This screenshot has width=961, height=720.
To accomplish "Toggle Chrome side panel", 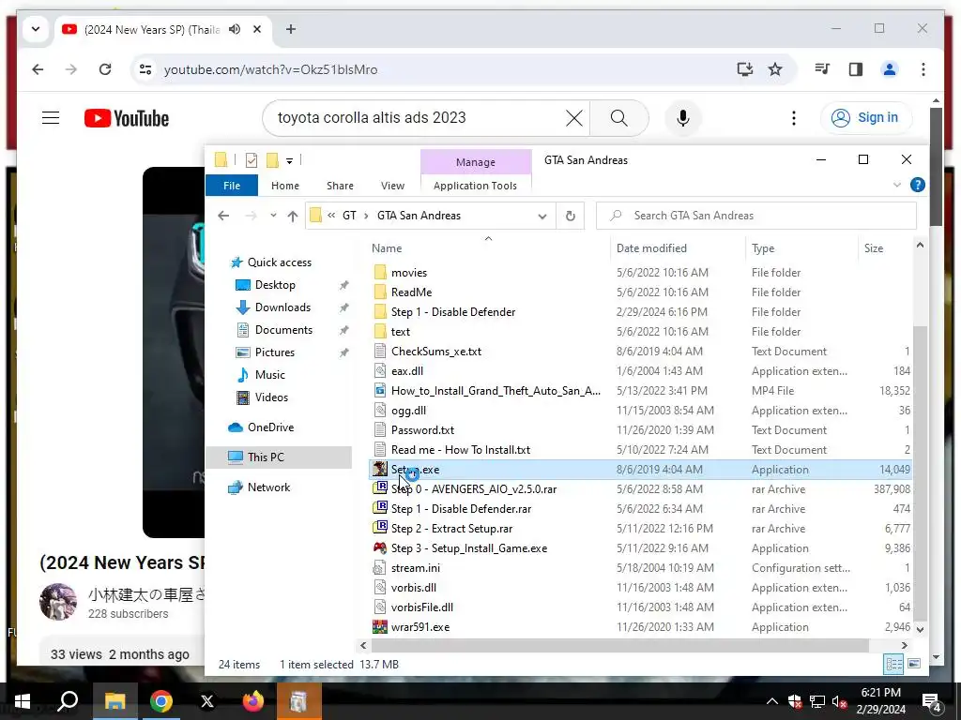I will pos(856,69).
